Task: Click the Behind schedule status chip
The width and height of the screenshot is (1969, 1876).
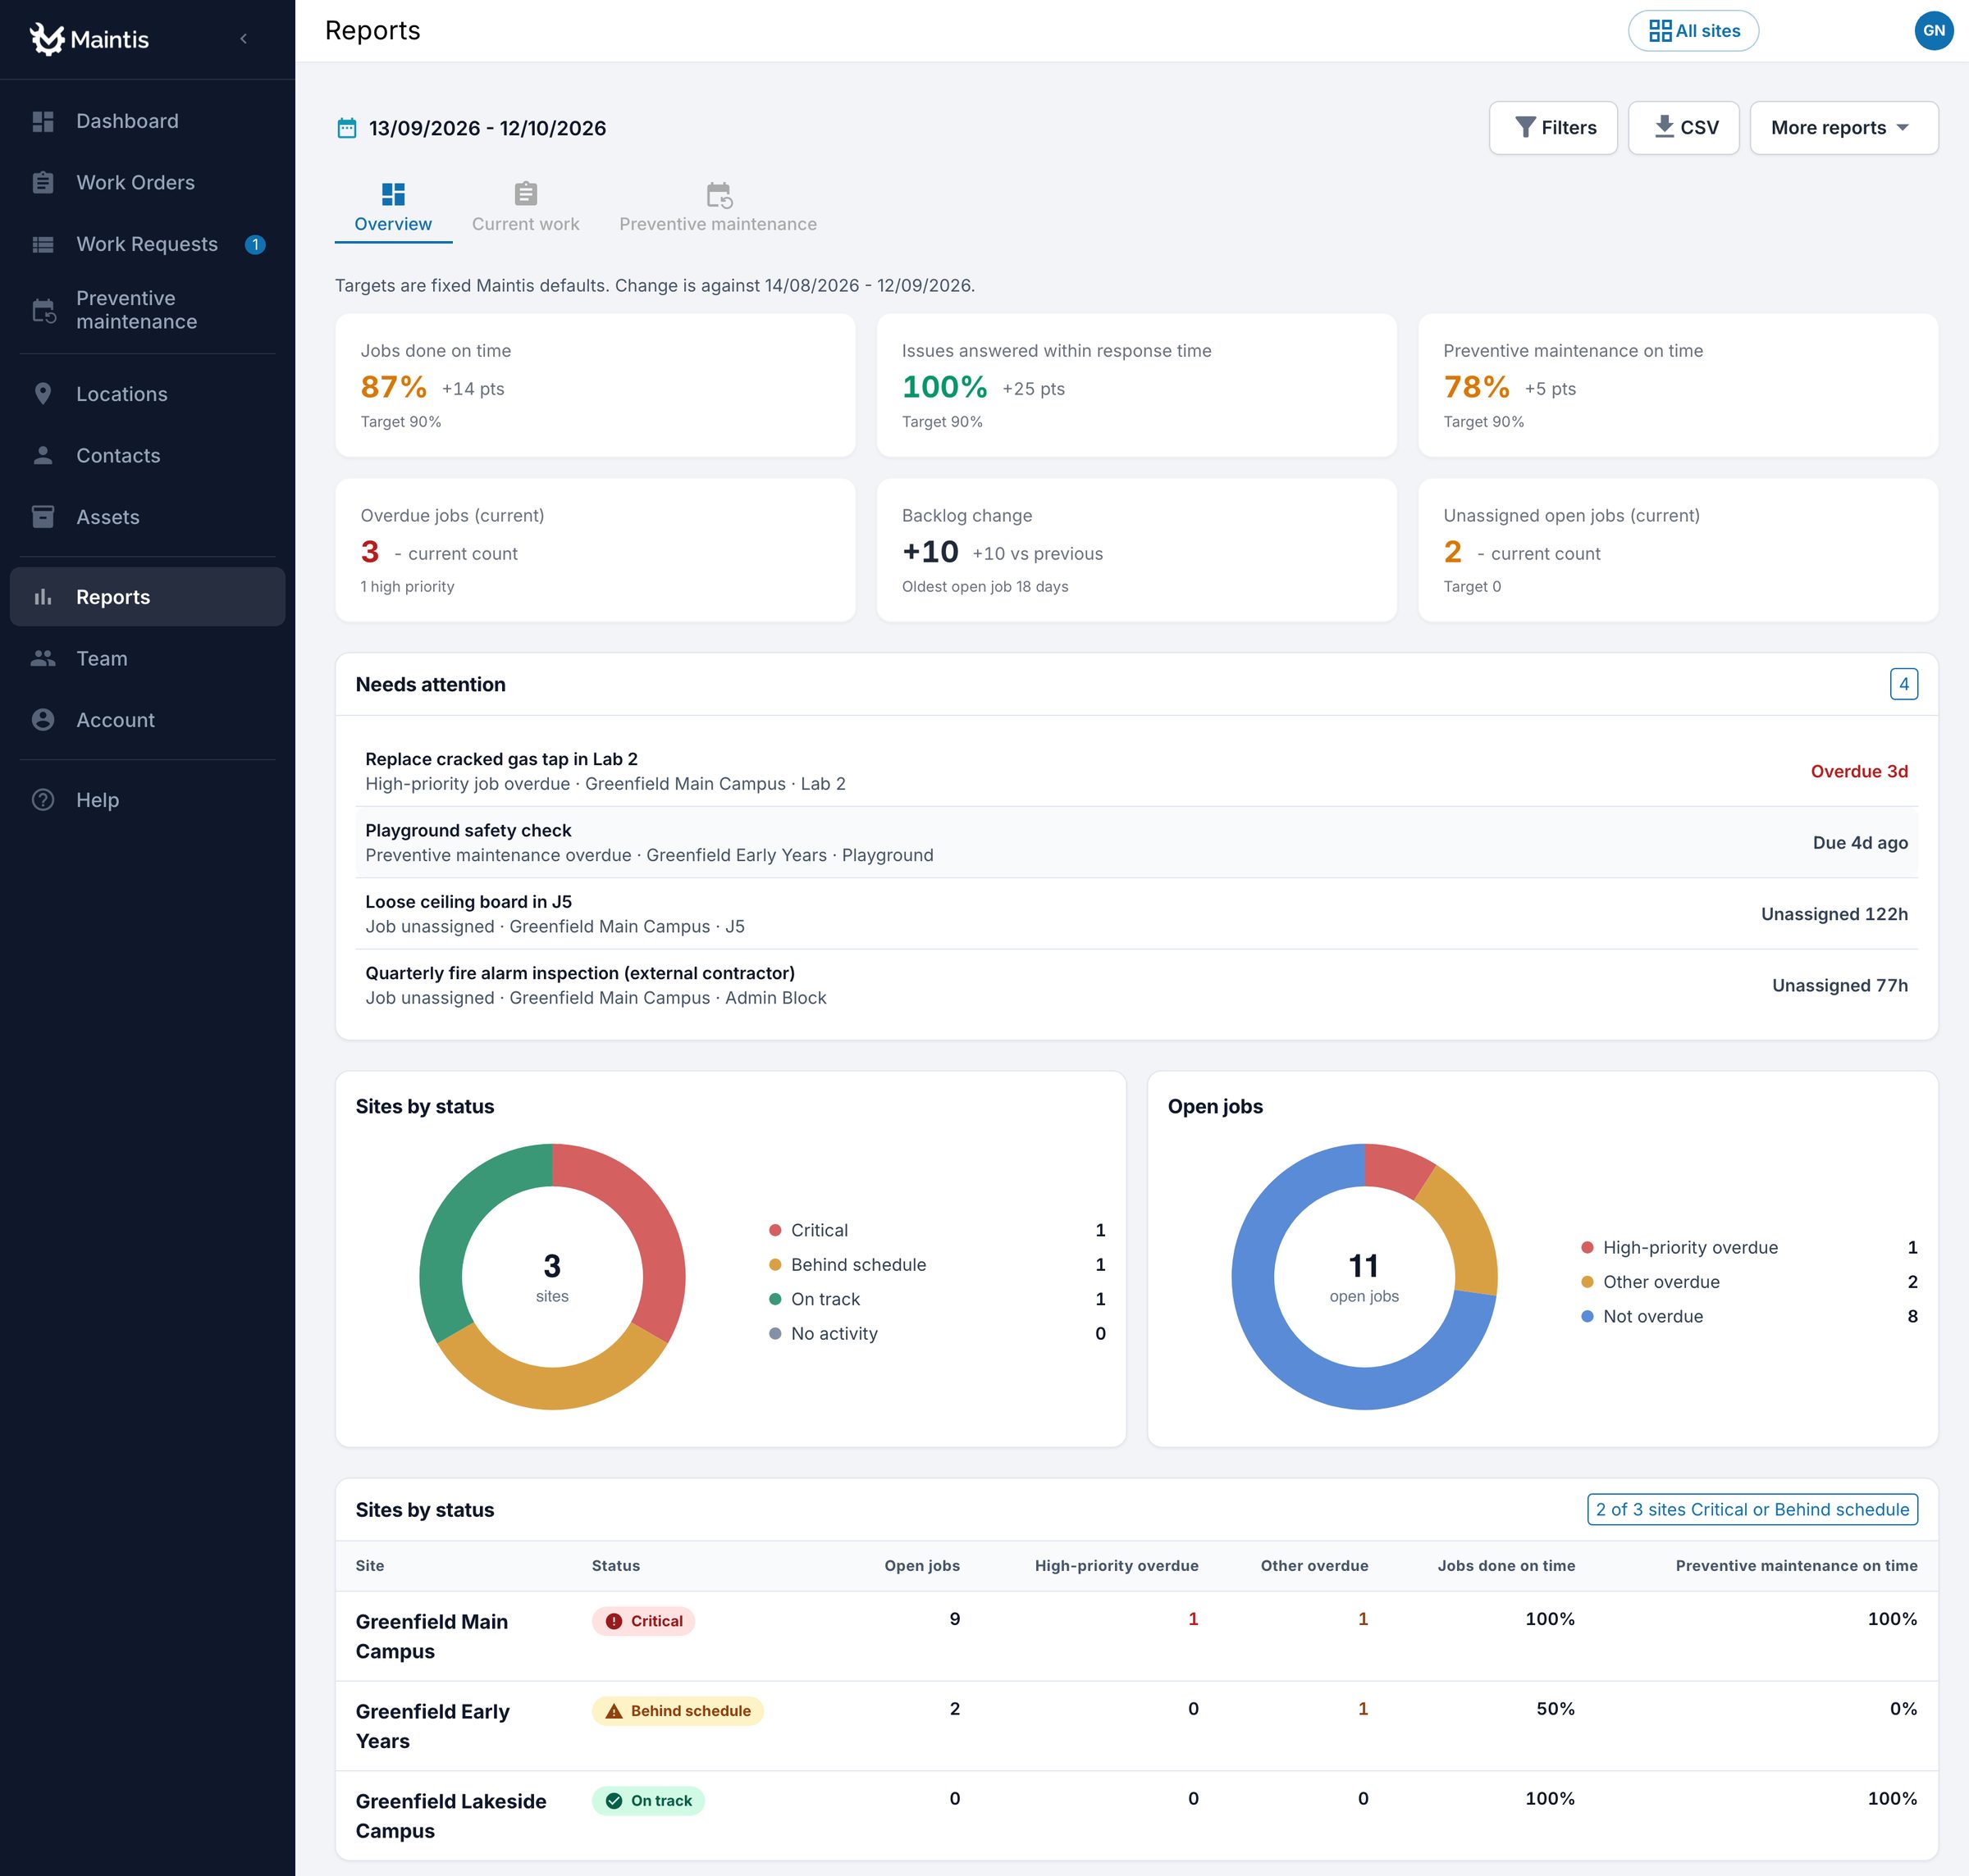Action: [678, 1711]
